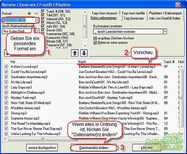Toggle Album (%L, %3) checkbox

point(43,22)
